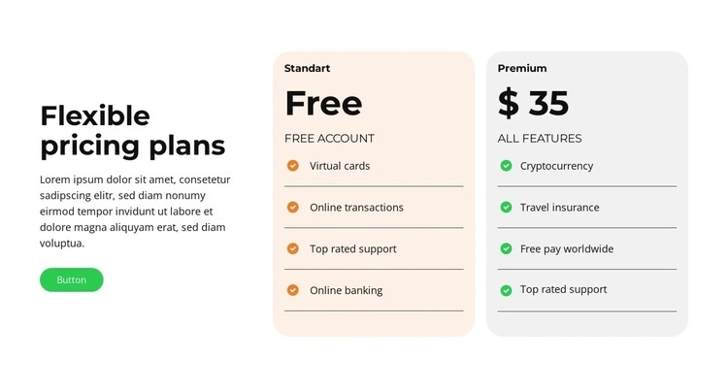Click the green checkmark beside Travel insurance
Viewport: 728px width, 392px height.
pyautogui.click(x=506, y=207)
